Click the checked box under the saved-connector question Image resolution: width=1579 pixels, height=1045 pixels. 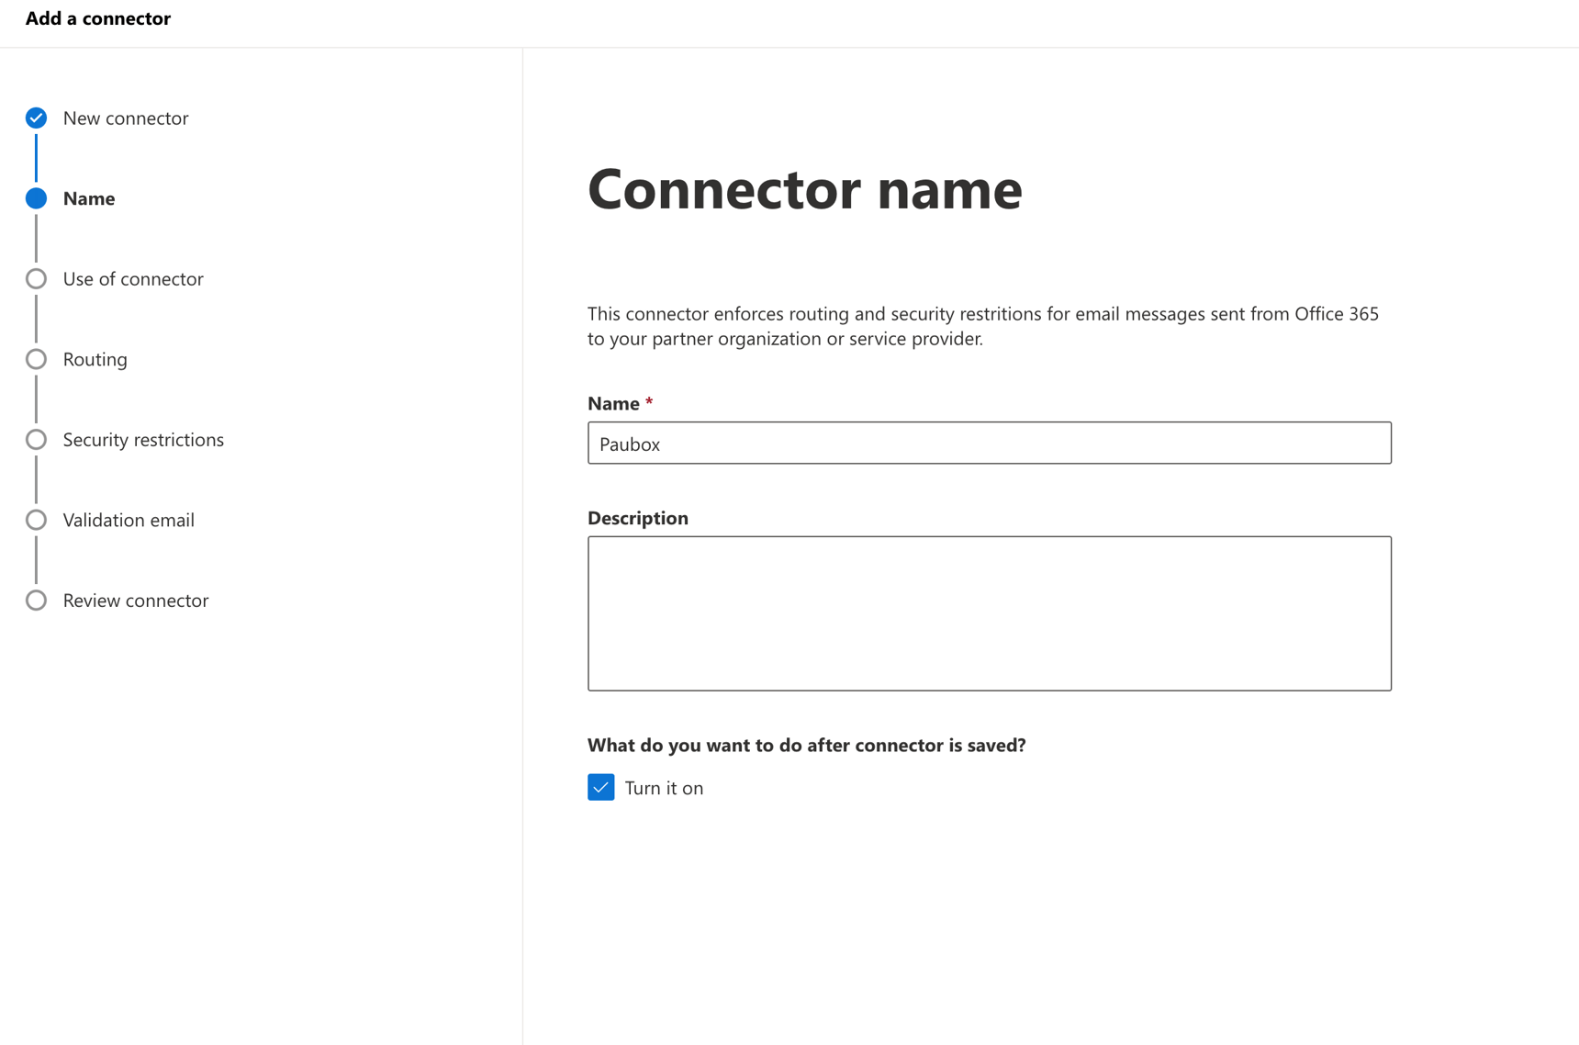(x=600, y=787)
